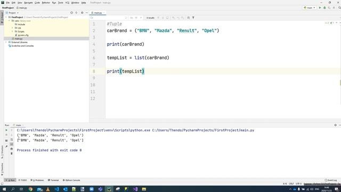Open VLC media player from taskbar
The image size is (341, 192).
pos(48,189)
